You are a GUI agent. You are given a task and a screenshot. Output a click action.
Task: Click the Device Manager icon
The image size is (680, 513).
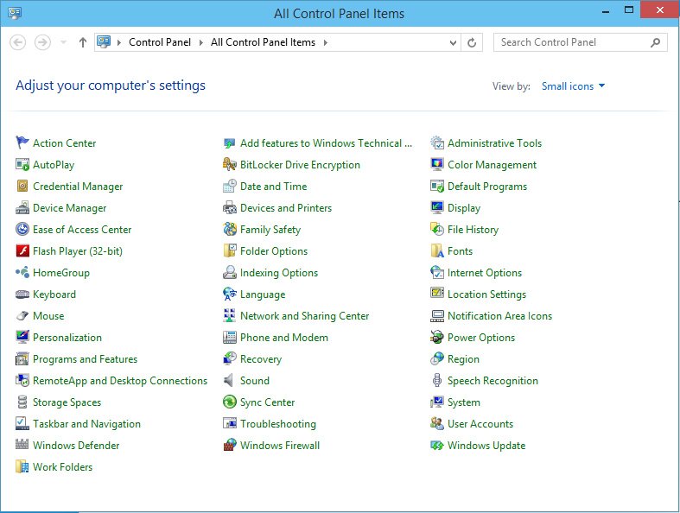(22, 208)
